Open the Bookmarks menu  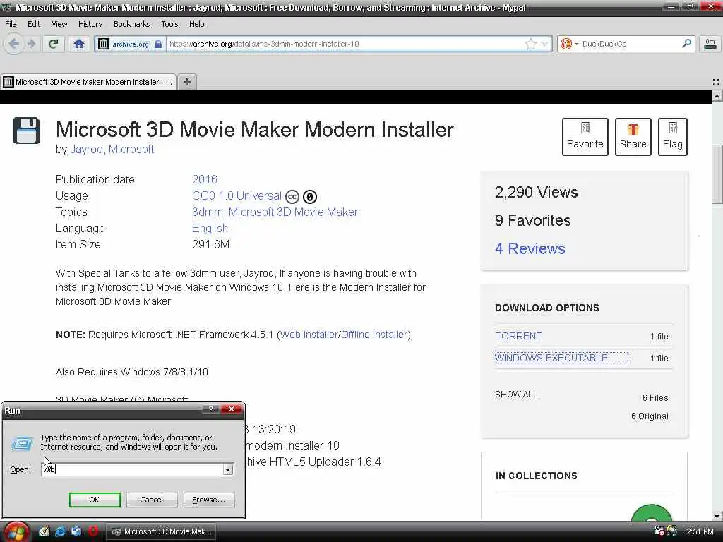tap(131, 24)
